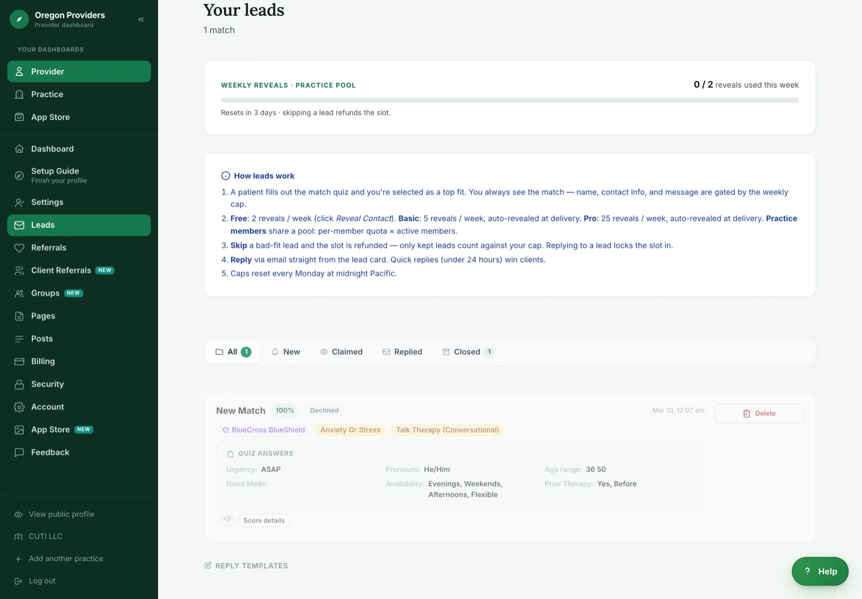Open Billing card icon
The height and width of the screenshot is (599, 862).
[19, 361]
